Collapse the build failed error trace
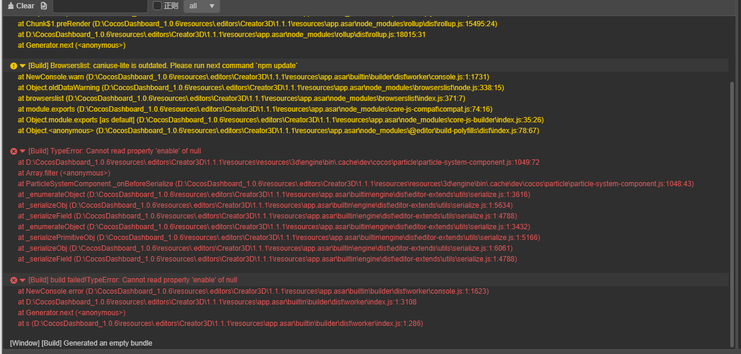The height and width of the screenshot is (354, 741). [23, 281]
